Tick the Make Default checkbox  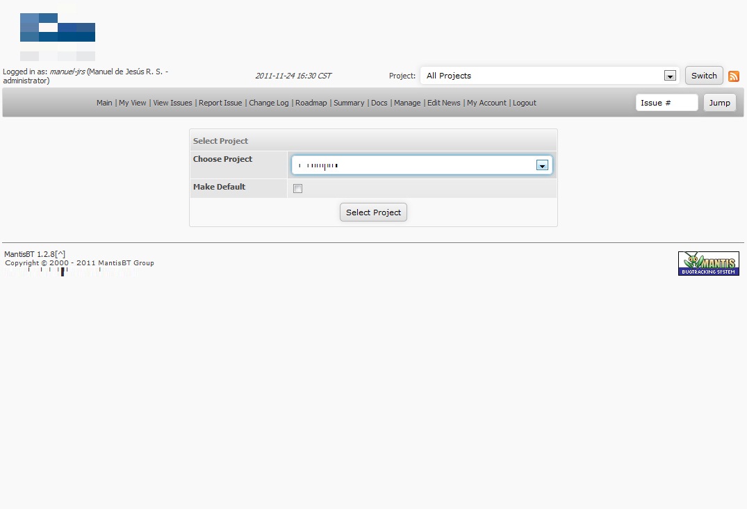(x=297, y=188)
